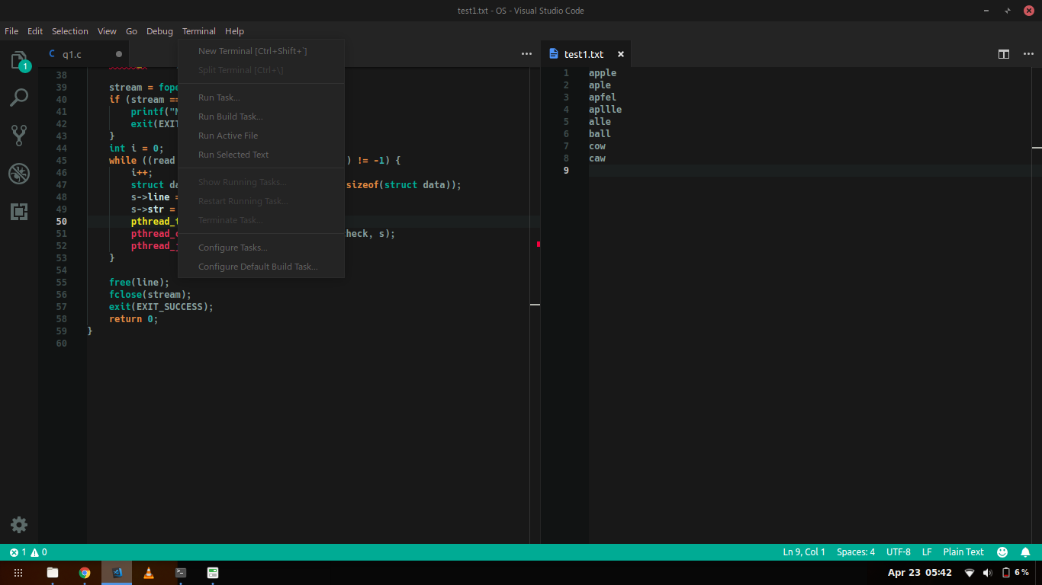Viewport: 1042px width, 585px height.
Task: Open the Help menu
Action: coord(234,31)
